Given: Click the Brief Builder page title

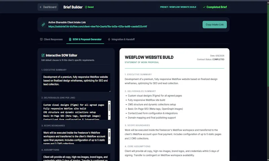Looking at the screenshot, I should click(73, 7).
